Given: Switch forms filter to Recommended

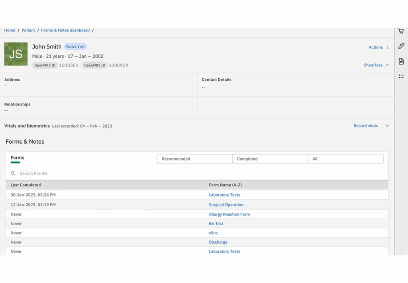Looking at the screenshot, I should [194, 159].
